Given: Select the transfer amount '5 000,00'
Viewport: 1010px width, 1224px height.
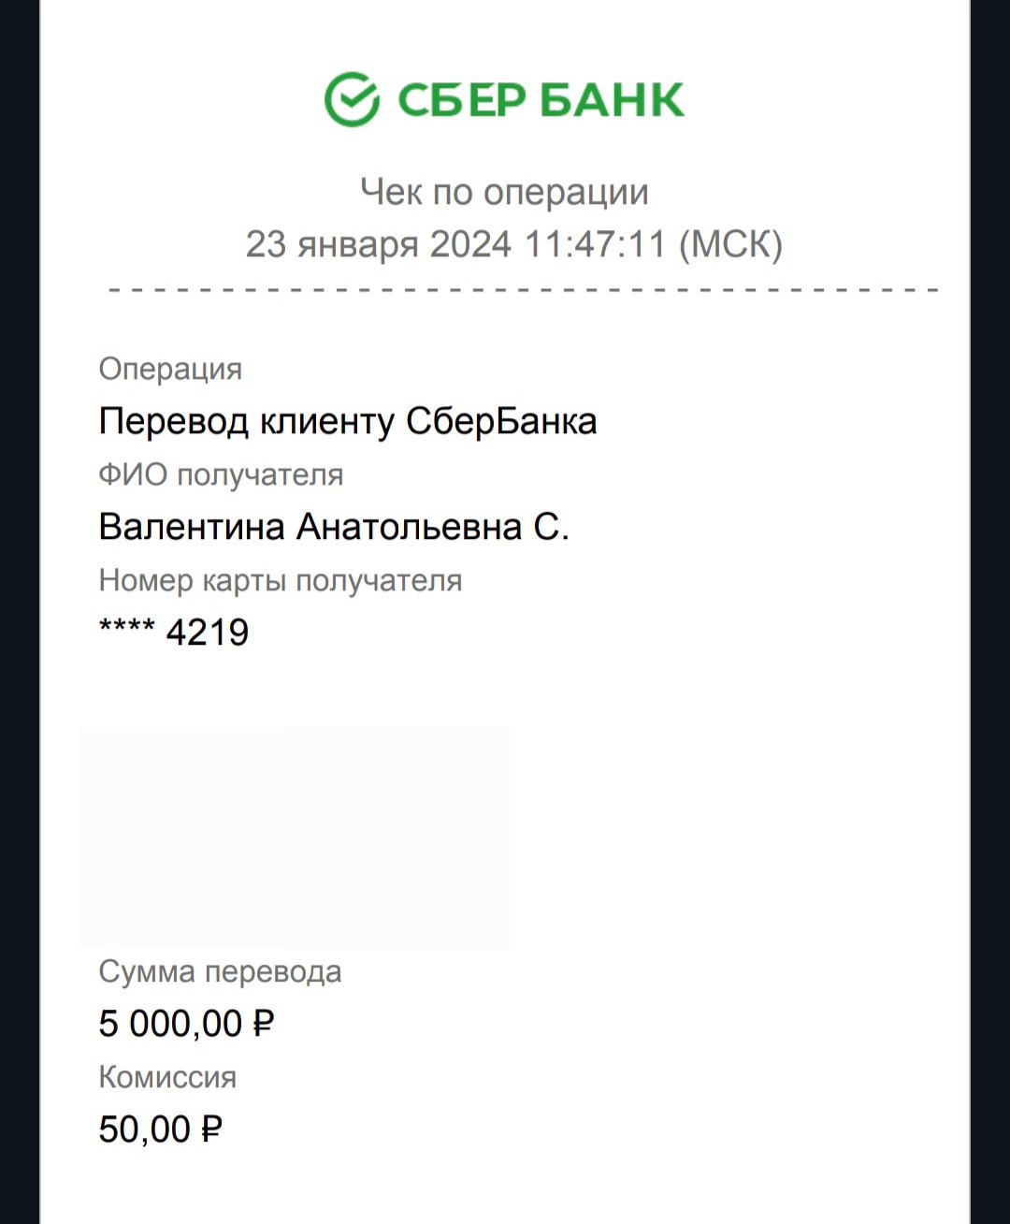Looking at the screenshot, I should pos(170,1024).
